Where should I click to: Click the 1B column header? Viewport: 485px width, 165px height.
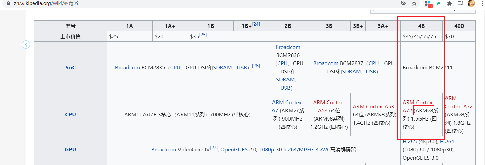[210, 26]
